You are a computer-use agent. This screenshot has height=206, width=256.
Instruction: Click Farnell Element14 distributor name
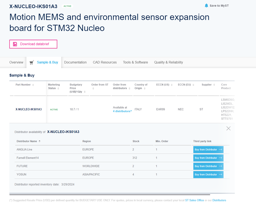(x=28, y=158)
